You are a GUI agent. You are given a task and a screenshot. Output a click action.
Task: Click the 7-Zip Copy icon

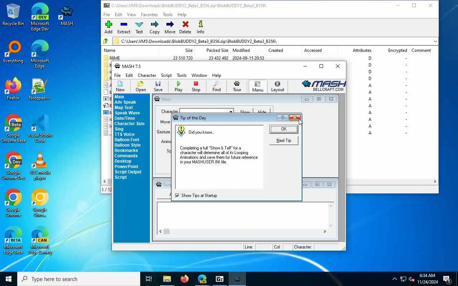155,27
